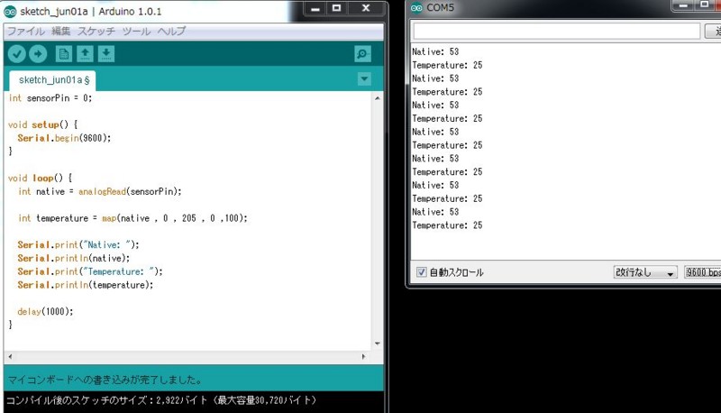Screen dimensions: 721x413
Task: Create a new sketch file
Action: [x=63, y=54]
